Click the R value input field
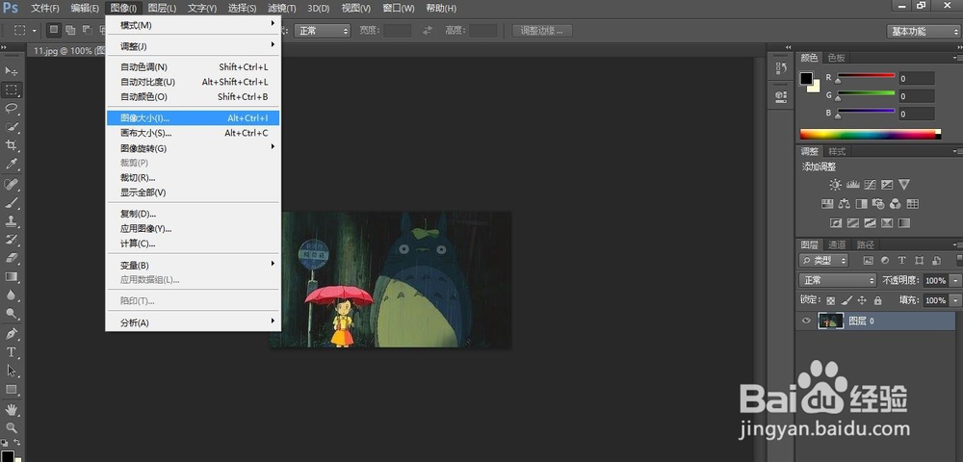963x462 pixels. 917,78
